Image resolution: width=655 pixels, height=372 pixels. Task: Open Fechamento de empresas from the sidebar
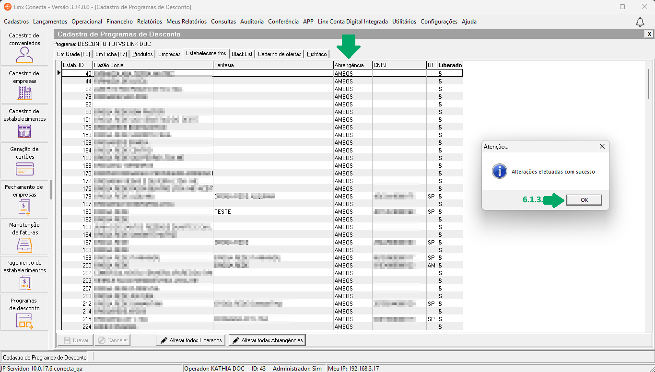(24, 198)
